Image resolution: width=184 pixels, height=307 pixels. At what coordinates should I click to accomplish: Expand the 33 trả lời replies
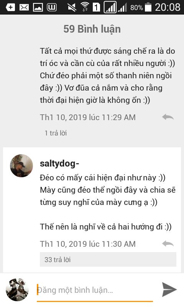108,259
